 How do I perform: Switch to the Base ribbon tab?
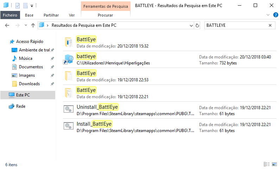click(29, 15)
